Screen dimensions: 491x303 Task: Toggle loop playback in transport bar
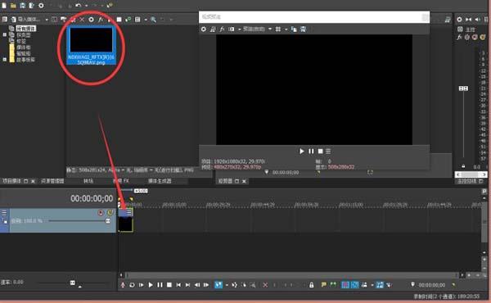(x=132, y=285)
